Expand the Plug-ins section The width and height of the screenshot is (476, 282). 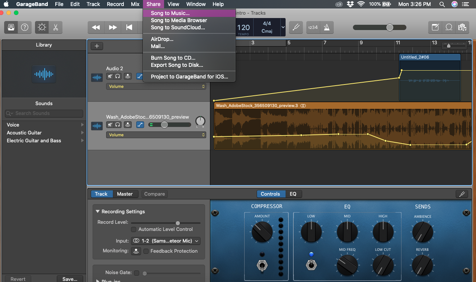pos(98,280)
